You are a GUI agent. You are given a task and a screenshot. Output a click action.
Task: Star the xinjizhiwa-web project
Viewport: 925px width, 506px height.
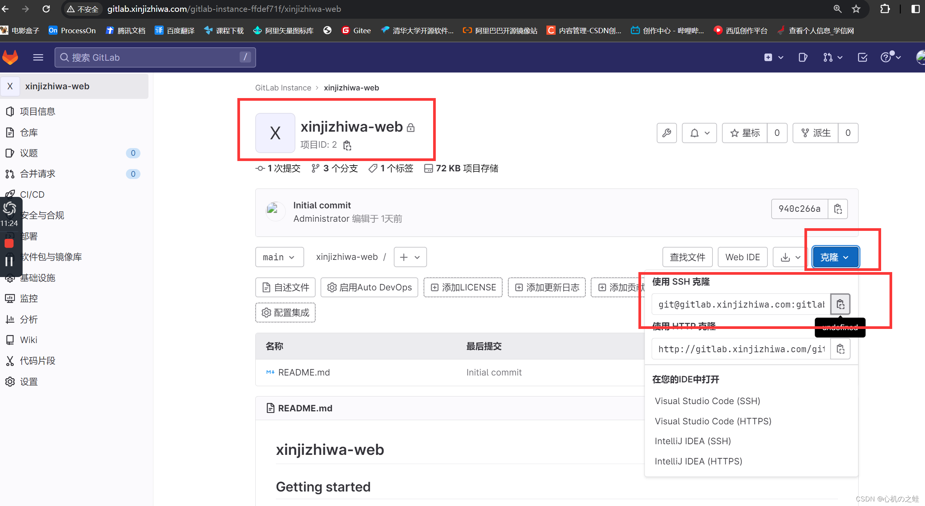click(744, 133)
